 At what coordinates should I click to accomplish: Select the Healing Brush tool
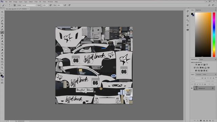[x=2, y=29]
